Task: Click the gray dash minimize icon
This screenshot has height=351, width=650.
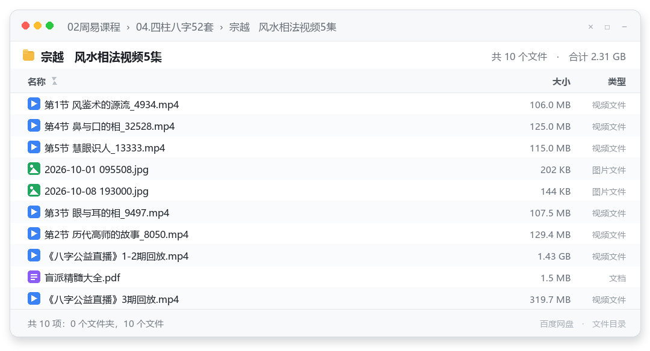Action: (624, 27)
